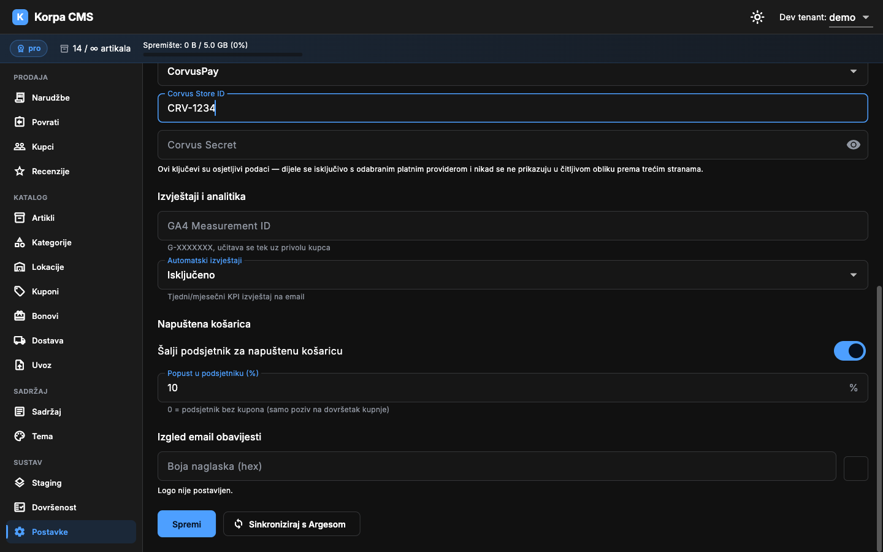Click the Korpa CMS logo icon
Image resolution: width=883 pixels, height=552 pixels.
coord(20,17)
